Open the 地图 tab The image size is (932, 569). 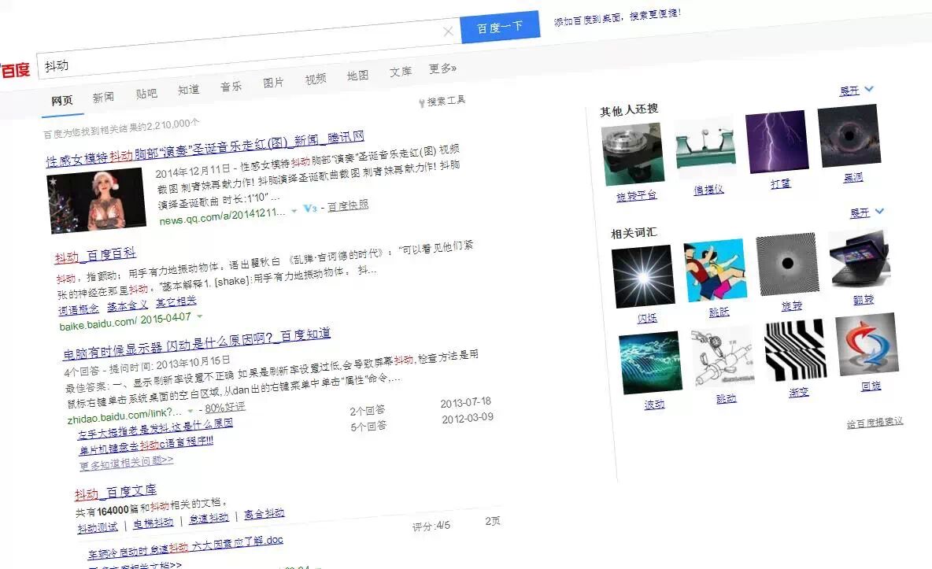pos(358,76)
